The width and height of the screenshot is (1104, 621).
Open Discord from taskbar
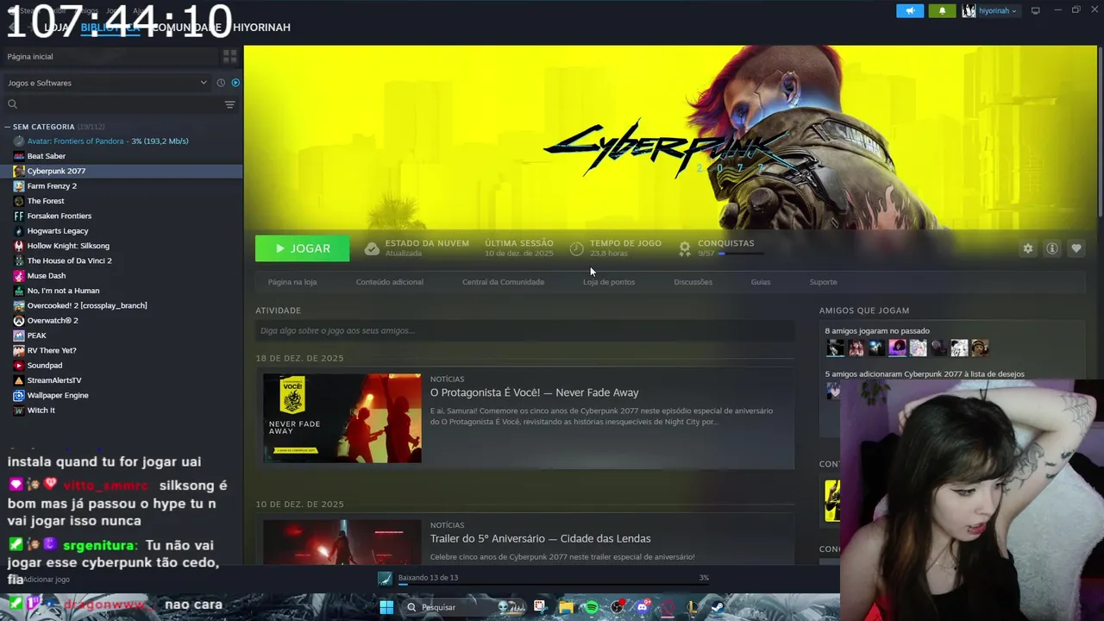point(642,607)
